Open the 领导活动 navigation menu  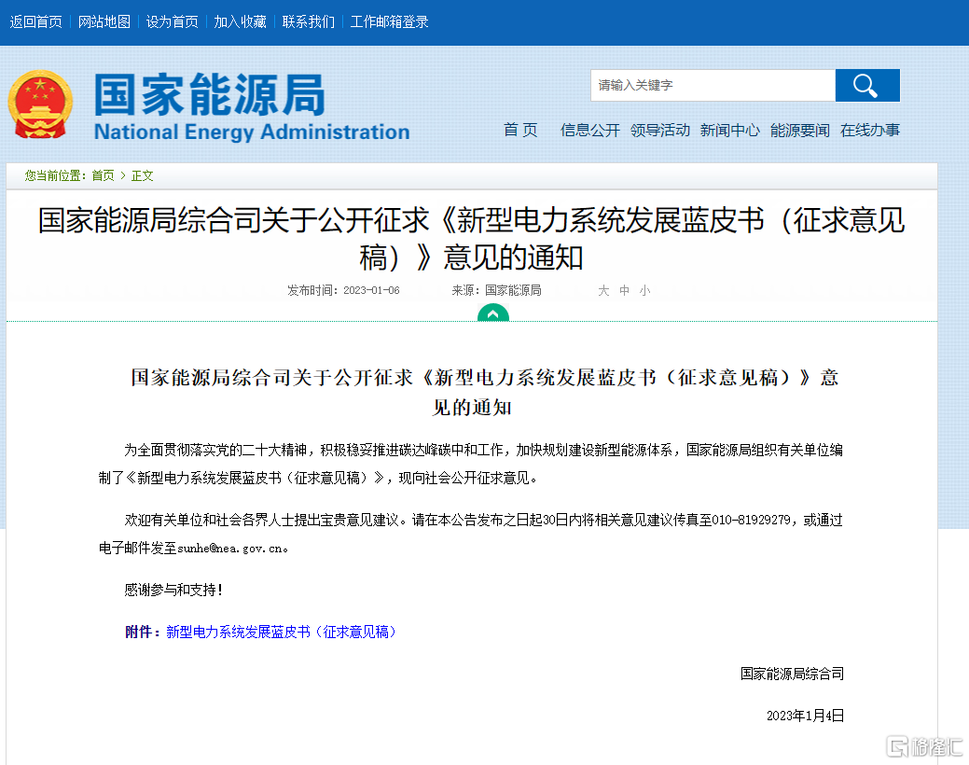[x=660, y=130]
